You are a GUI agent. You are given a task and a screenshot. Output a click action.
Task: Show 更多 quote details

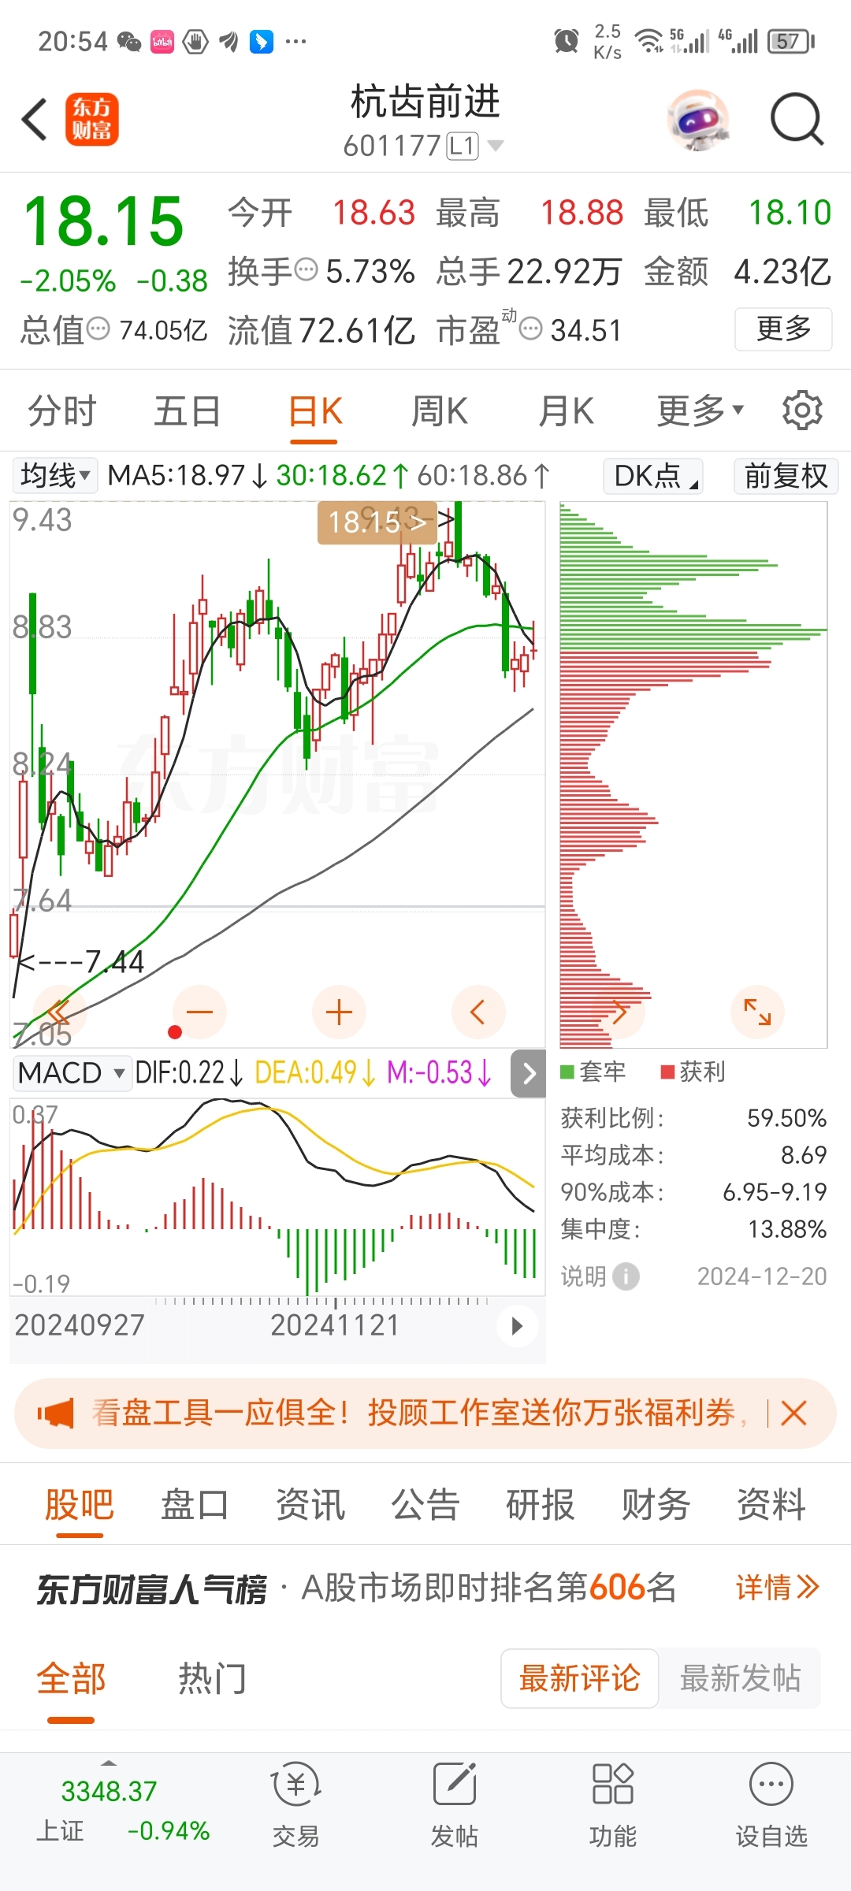783,329
